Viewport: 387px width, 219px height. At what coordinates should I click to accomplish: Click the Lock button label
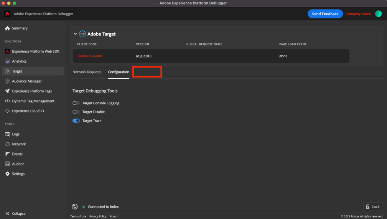tap(376, 207)
